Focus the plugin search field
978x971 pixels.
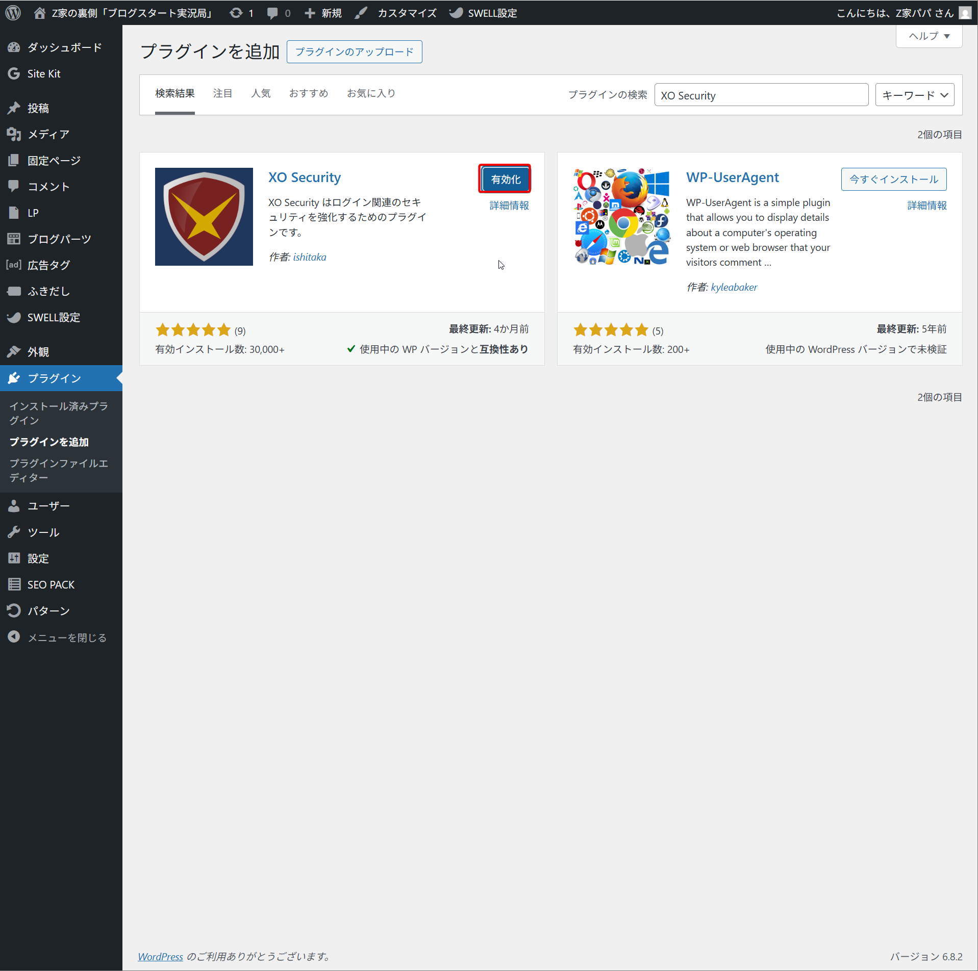(x=761, y=95)
